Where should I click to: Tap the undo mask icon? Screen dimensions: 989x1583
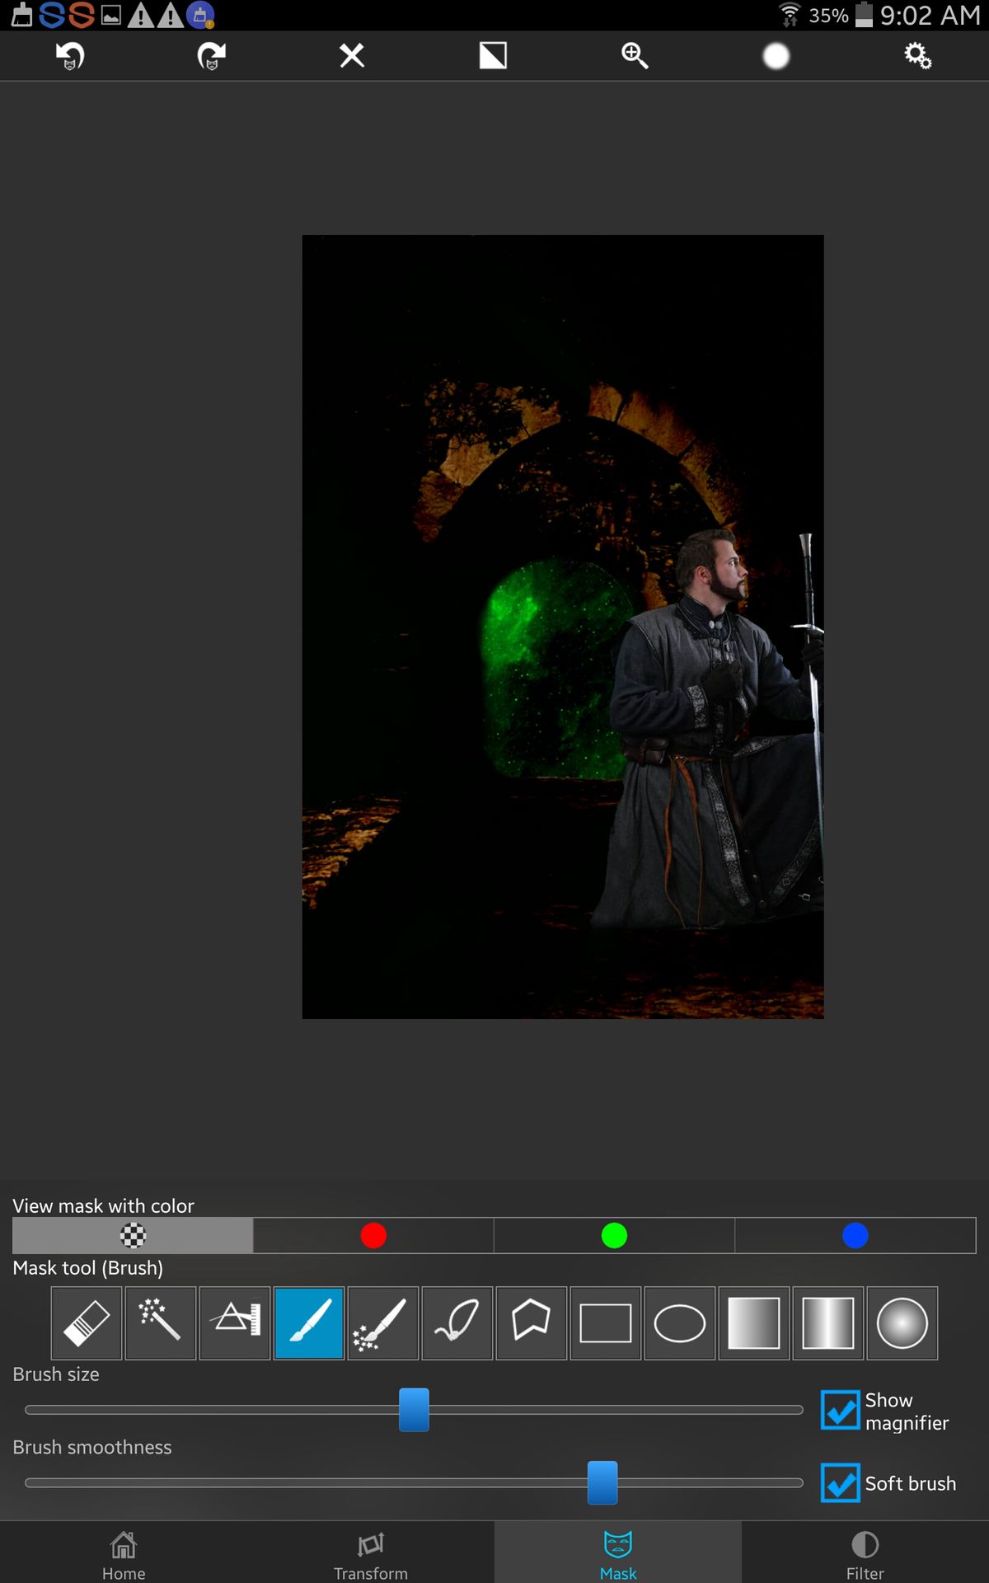pyautogui.click(x=70, y=56)
